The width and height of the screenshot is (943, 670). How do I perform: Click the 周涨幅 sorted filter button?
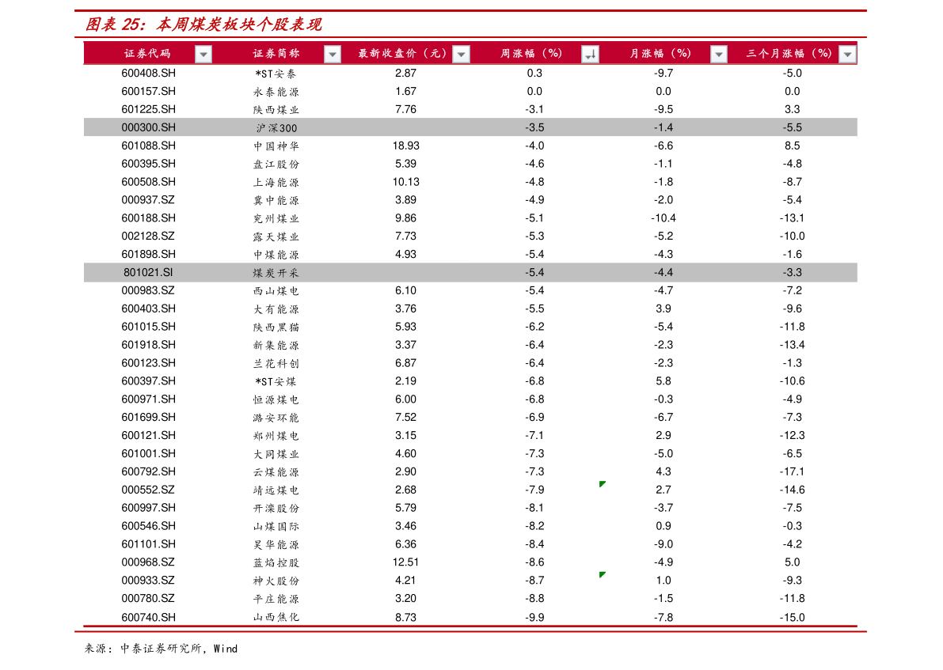click(x=590, y=54)
